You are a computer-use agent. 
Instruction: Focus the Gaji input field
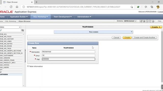click(69, 59)
